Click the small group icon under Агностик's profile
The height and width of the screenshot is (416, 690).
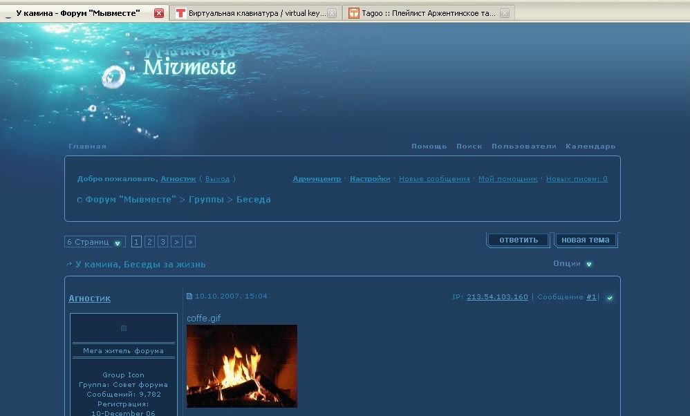pos(124,328)
